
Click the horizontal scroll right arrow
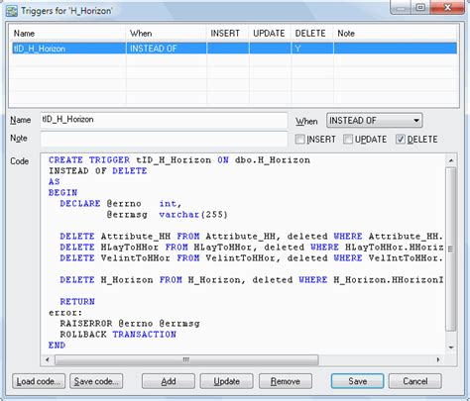point(438,359)
